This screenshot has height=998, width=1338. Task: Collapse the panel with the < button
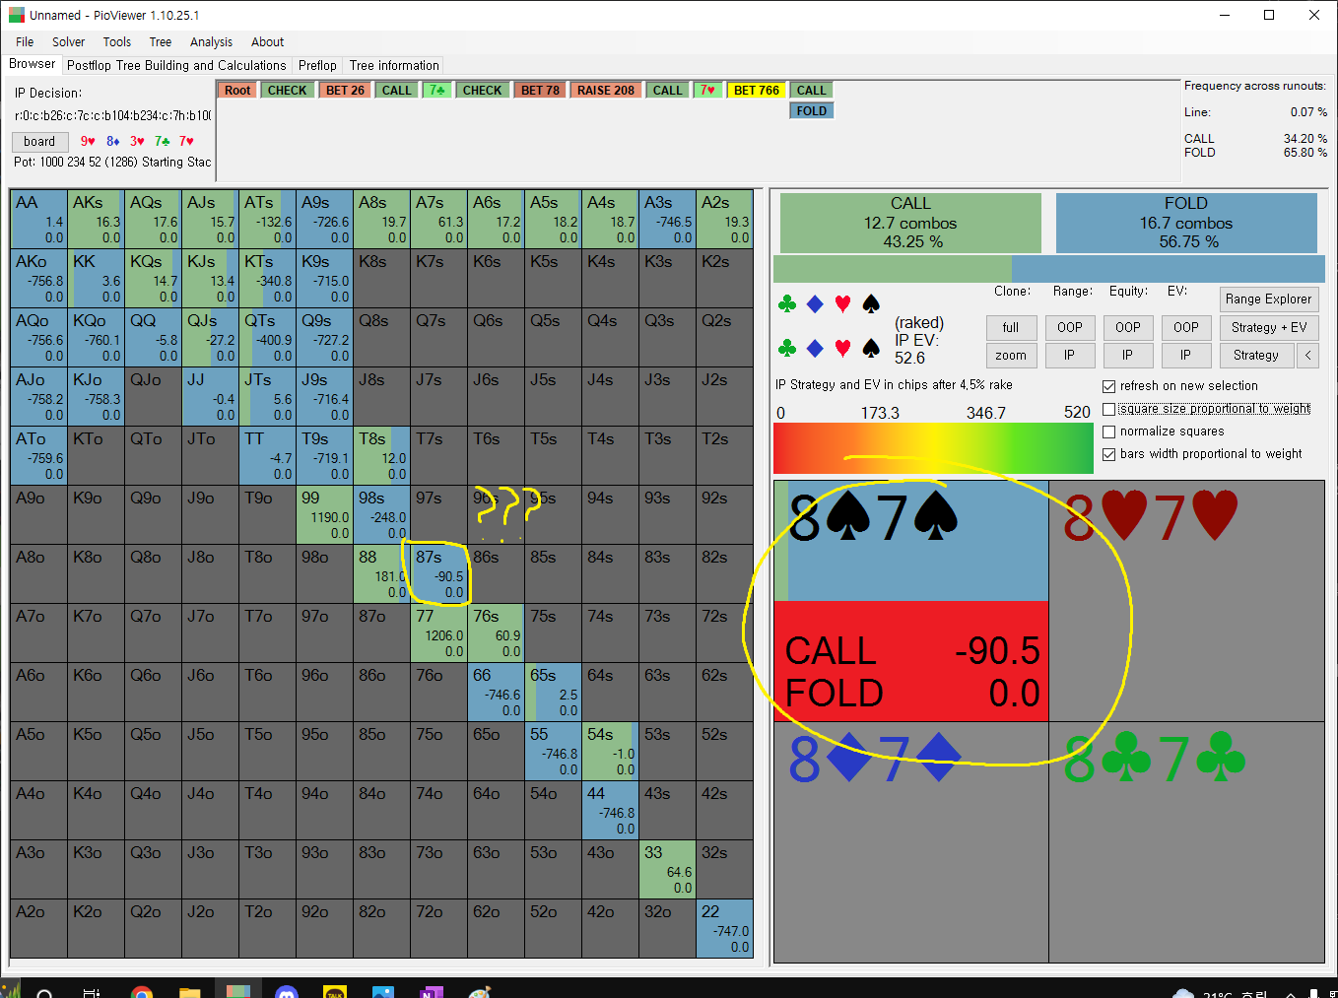coord(1307,356)
